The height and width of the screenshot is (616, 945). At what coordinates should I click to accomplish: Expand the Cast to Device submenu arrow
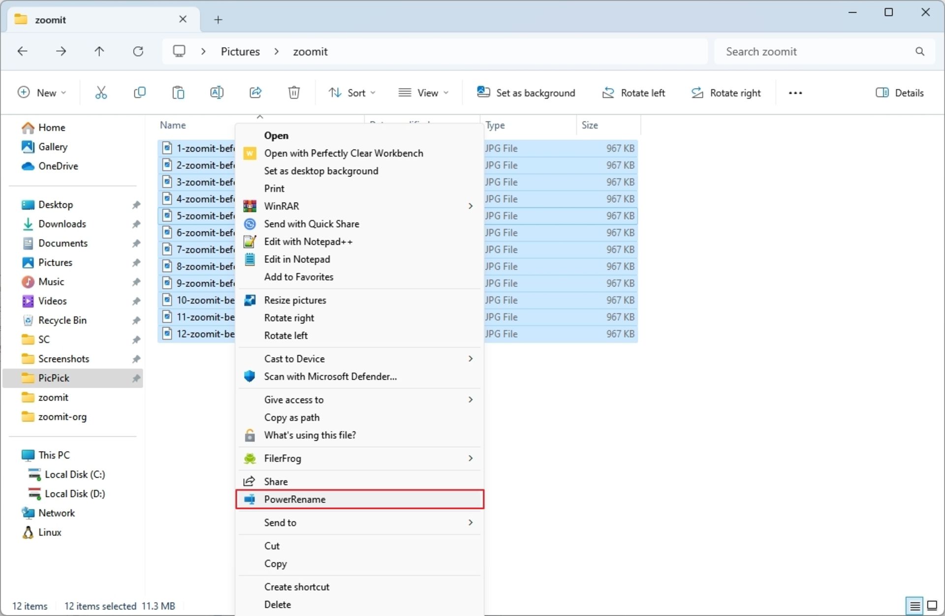471,359
